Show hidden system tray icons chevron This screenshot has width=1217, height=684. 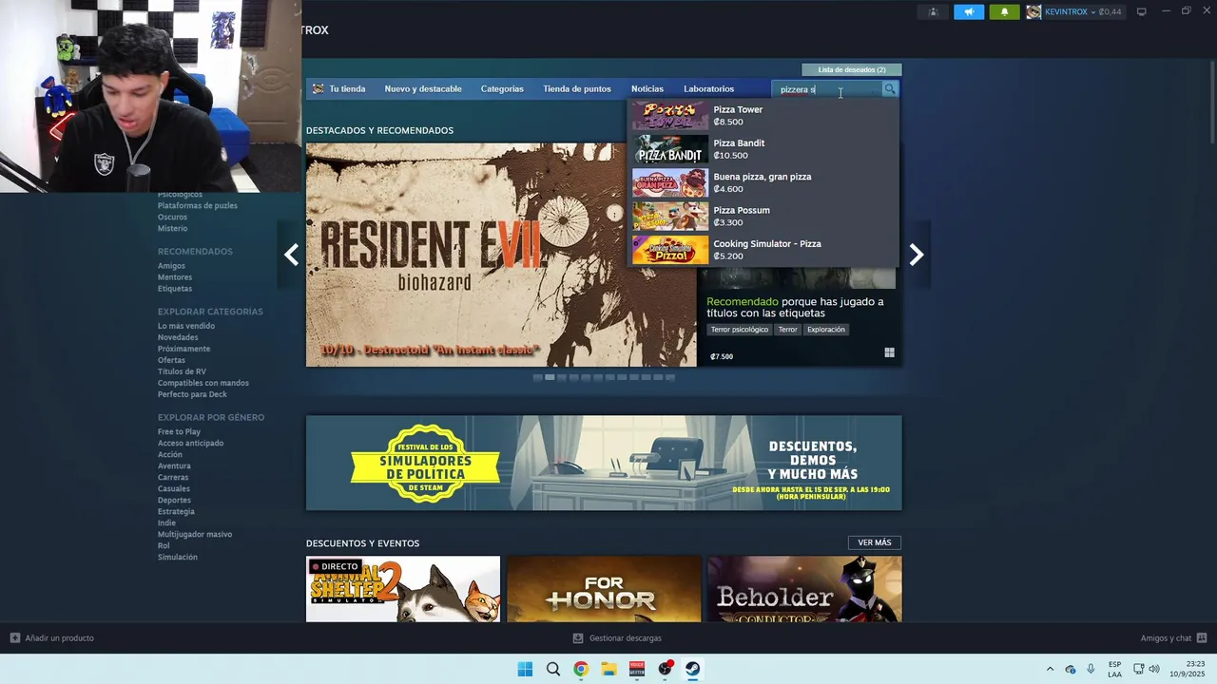(x=1050, y=669)
